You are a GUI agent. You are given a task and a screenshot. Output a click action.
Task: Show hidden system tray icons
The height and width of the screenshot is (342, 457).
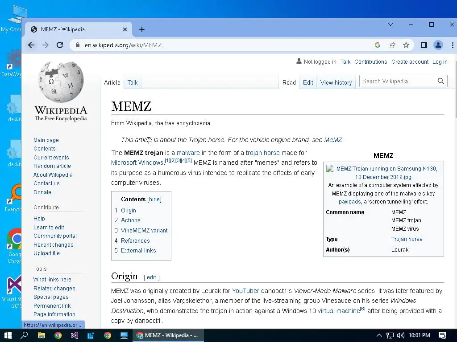tap(379, 335)
